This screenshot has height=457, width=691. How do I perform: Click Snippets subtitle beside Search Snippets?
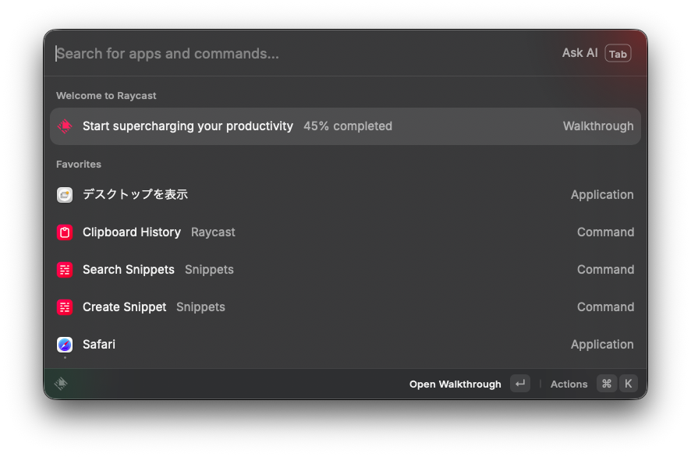click(209, 270)
